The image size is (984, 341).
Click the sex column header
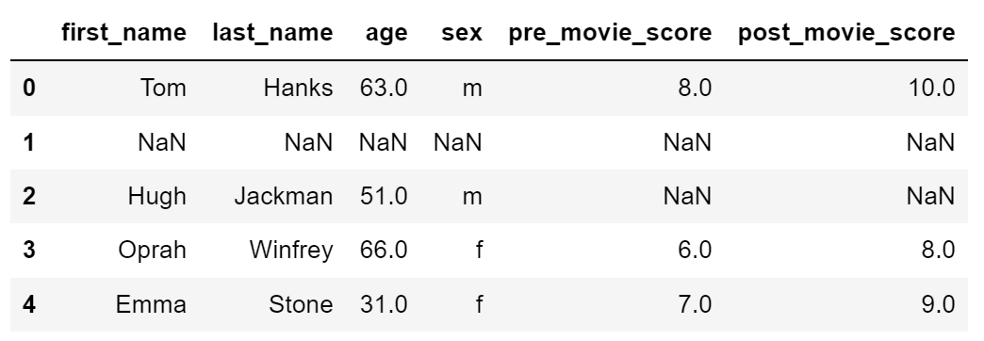point(462,33)
